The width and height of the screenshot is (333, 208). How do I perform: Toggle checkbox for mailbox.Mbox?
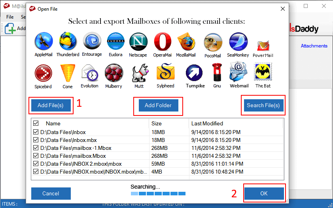[36, 156]
